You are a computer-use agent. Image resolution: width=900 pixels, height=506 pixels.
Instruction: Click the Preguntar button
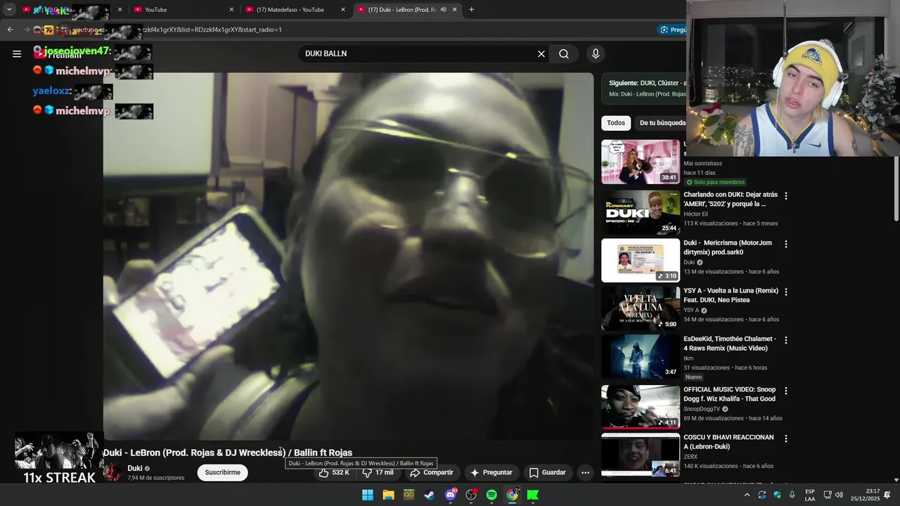(491, 472)
